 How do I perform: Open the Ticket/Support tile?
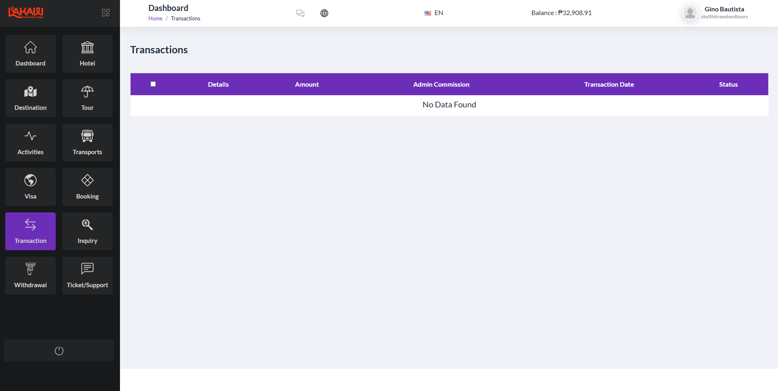click(x=87, y=275)
